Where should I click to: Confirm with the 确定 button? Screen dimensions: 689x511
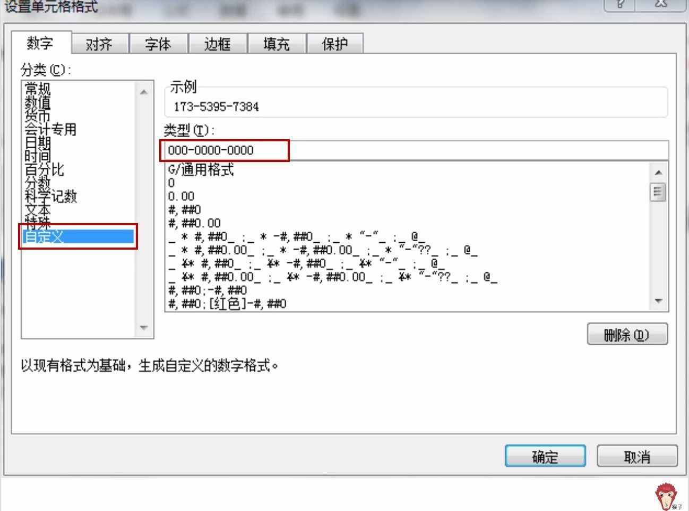(545, 456)
